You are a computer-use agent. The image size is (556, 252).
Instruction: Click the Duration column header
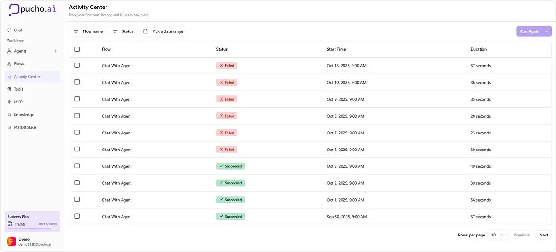tap(478, 49)
